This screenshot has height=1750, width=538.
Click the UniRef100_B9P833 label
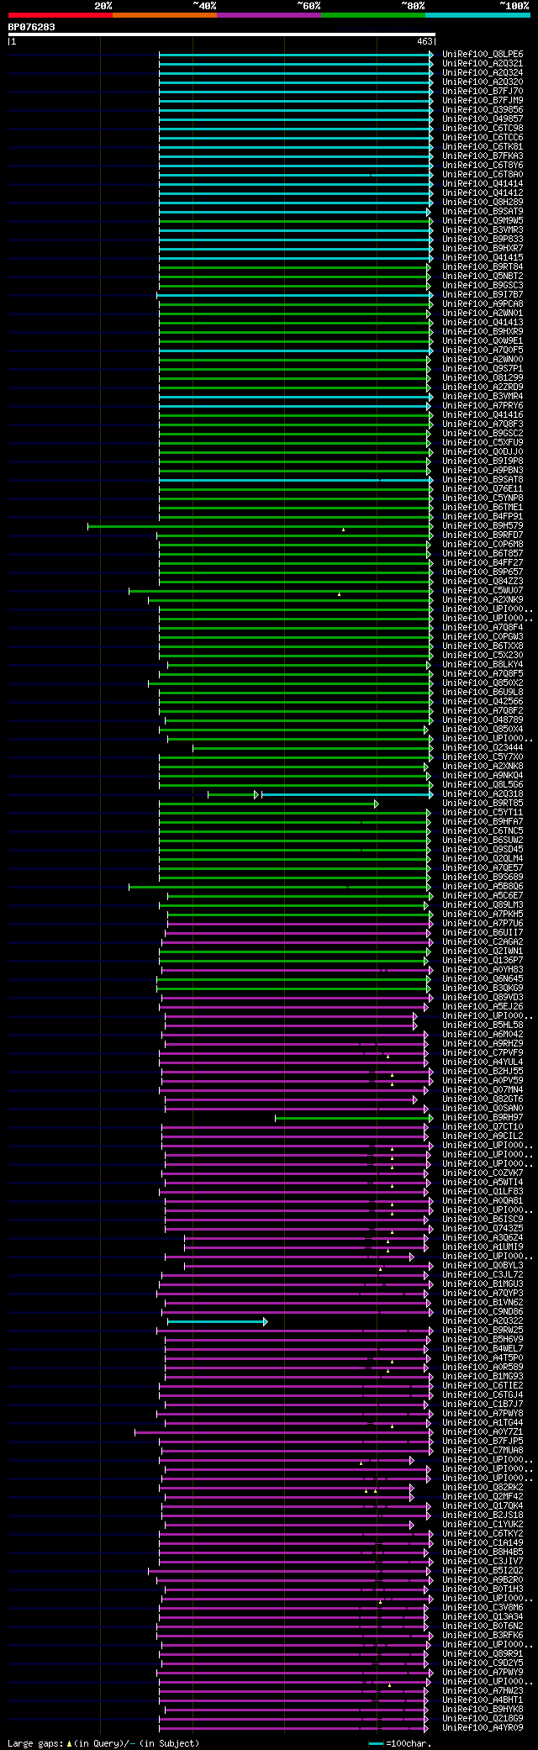tap(483, 240)
